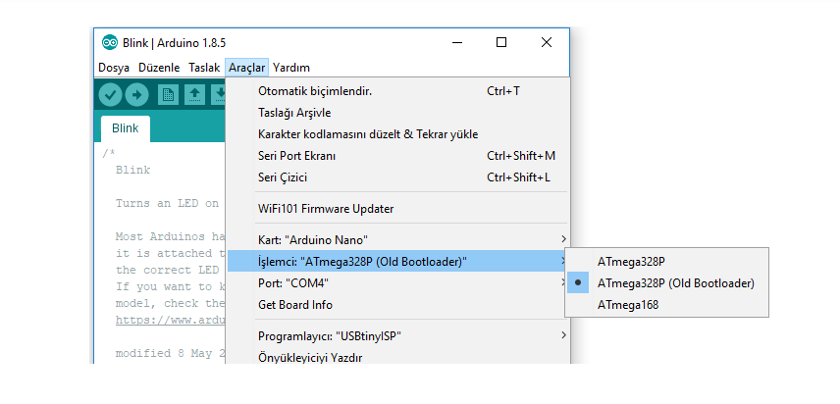Expand İşlemci: ATmega328P (Old Bootloader) submenu
The height and width of the screenshot is (404, 840).
click(x=397, y=262)
